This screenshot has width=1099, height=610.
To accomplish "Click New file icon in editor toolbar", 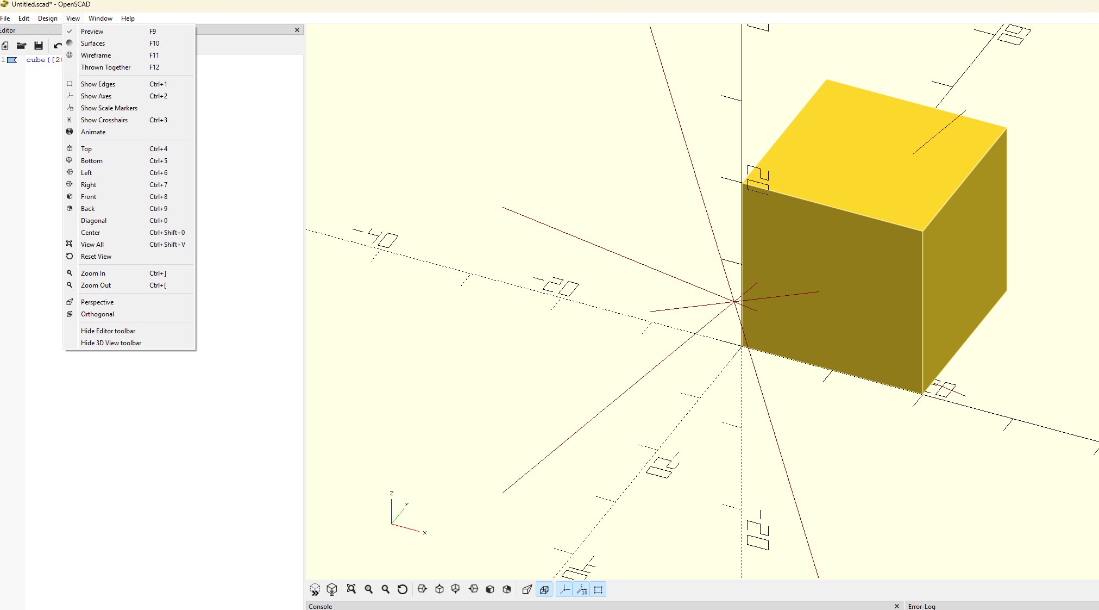I will click(x=5, y=46).
